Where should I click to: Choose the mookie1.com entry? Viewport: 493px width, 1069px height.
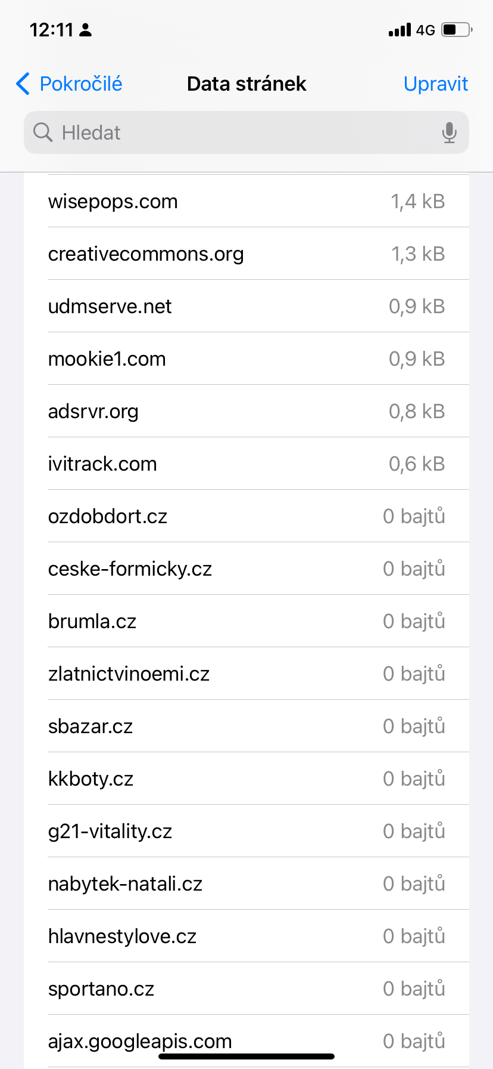pos(246,359)
